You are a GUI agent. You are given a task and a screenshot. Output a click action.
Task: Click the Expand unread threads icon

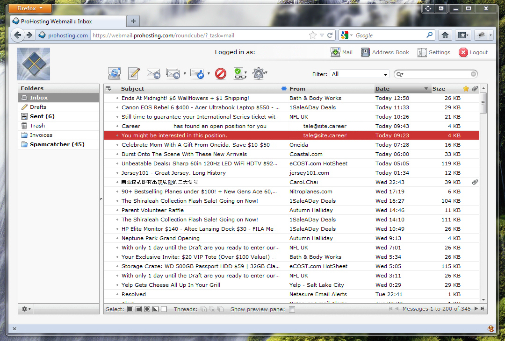click(212, 309)
